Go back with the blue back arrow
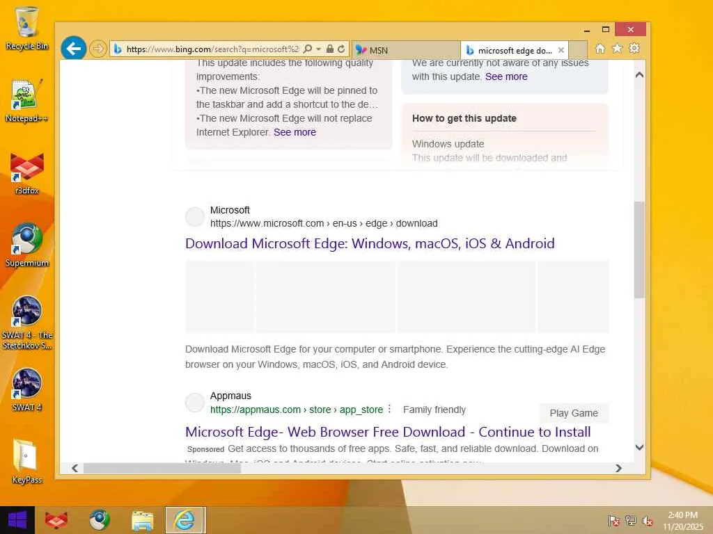Screen dimensions: 713x534 [x=74, y=48]
